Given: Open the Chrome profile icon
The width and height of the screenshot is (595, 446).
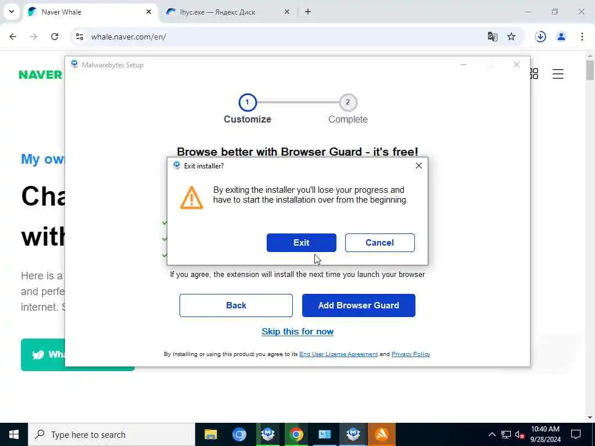Looking at the screenshot, I should pos(561,37).
